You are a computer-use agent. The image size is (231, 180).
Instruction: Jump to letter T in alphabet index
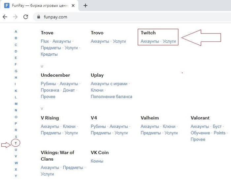[x=16, y=143]
